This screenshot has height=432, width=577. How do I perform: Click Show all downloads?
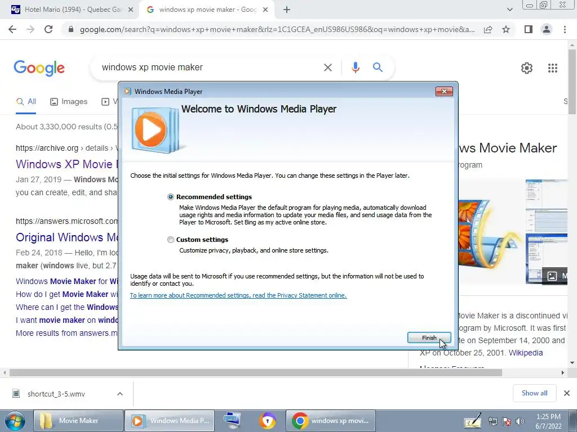(x=534, y=393)
